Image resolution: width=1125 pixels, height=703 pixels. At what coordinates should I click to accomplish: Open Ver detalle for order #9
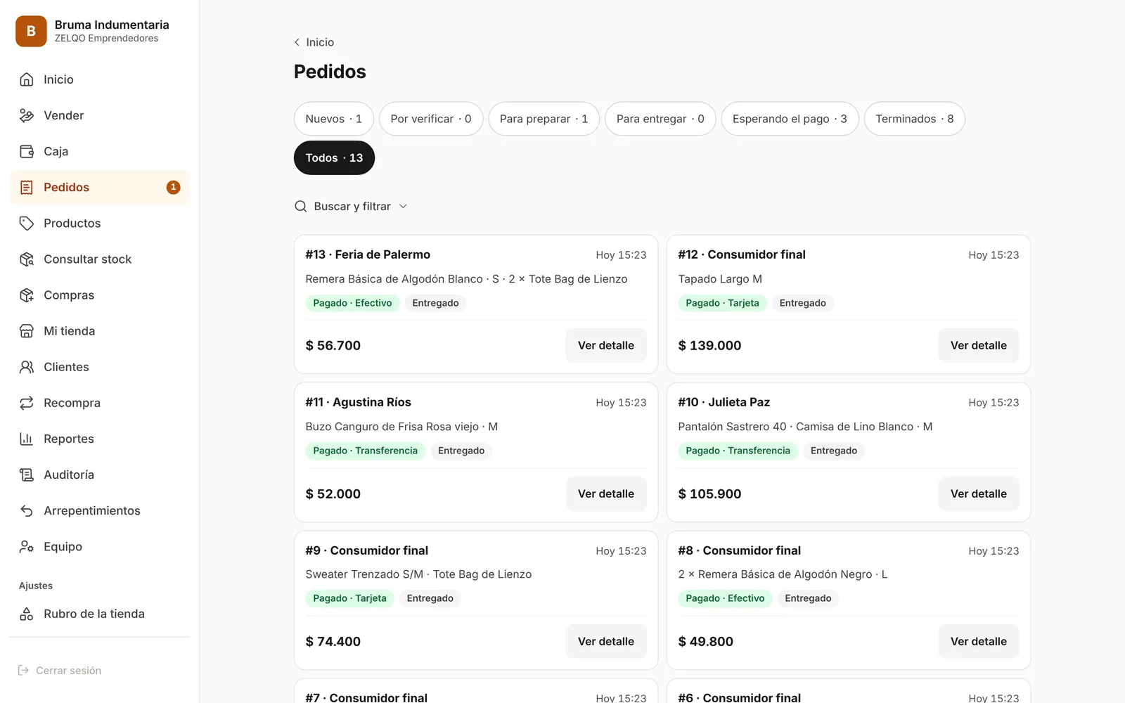pyautogui.click(x=606, y=641)
